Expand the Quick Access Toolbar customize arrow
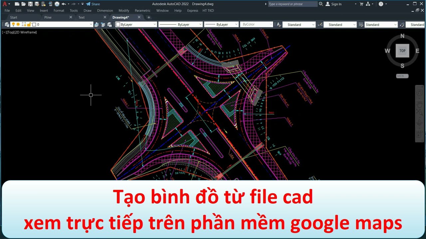 (83, 4)
